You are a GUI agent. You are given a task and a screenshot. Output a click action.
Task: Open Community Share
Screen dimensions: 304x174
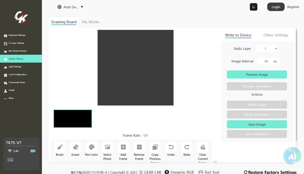[x=21, y=82]
